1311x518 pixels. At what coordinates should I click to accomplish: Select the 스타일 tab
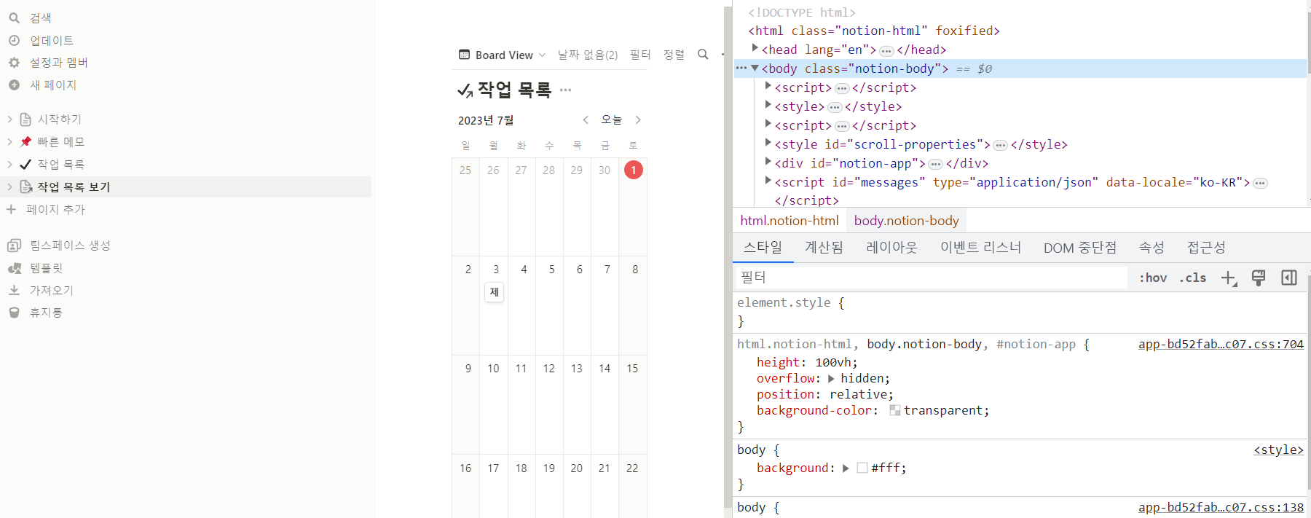(763, 248)
